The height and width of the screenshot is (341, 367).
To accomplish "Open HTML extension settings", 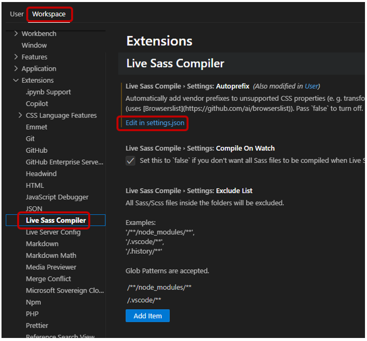I will tap(35, 186).
